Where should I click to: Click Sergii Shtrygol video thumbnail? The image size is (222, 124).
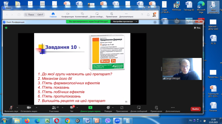click(x=182, y=69)
